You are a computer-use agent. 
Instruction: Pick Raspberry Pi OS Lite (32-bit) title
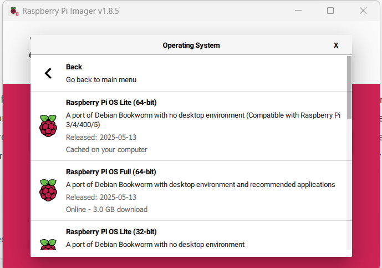pyautogui.click(x=111, y=232)
